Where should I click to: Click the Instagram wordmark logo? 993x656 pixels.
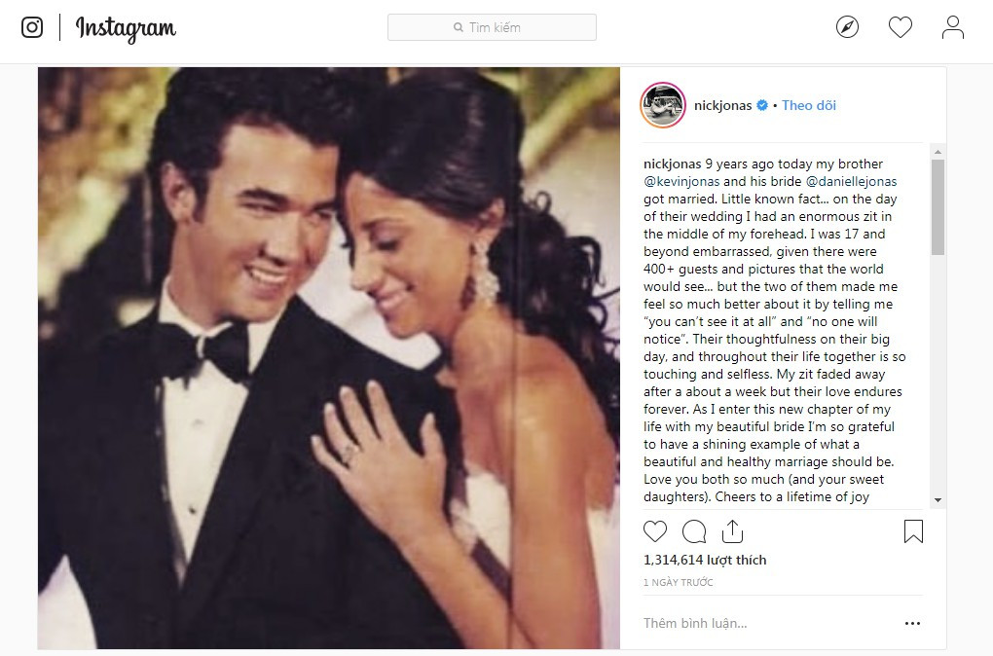pyautogui.click(x=126, y=29)
